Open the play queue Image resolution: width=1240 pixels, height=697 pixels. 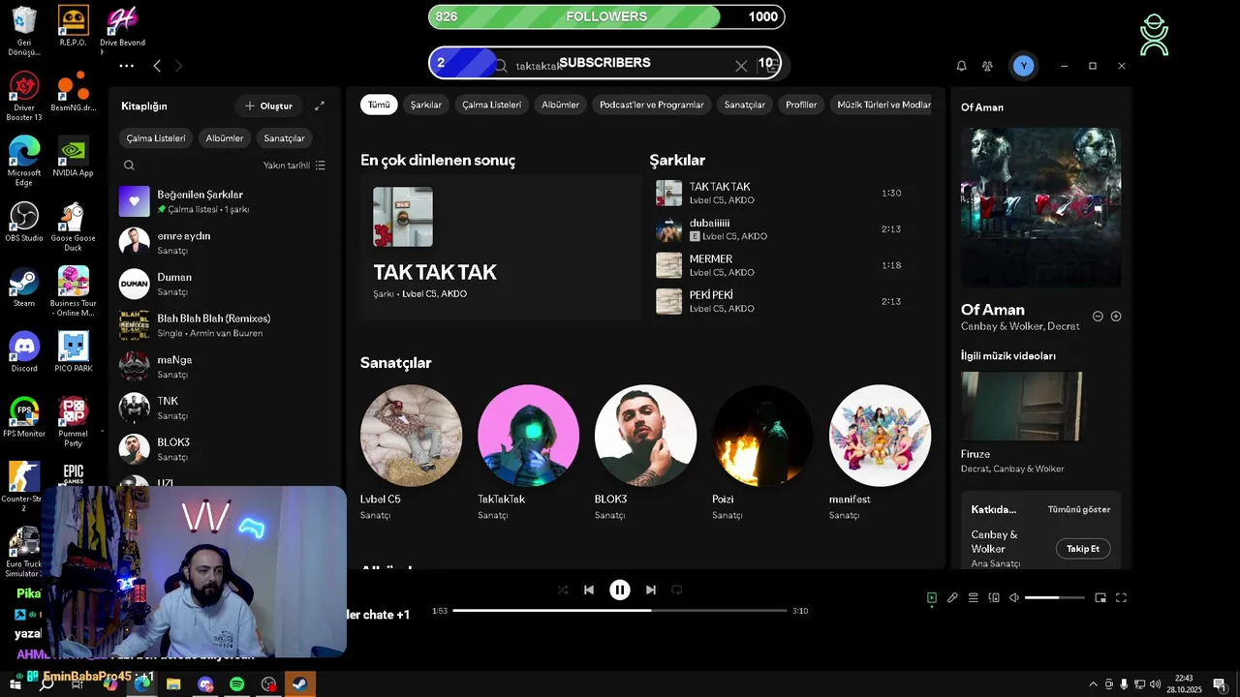point(974,598)
